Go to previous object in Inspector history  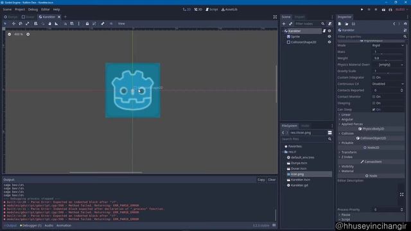394,24
